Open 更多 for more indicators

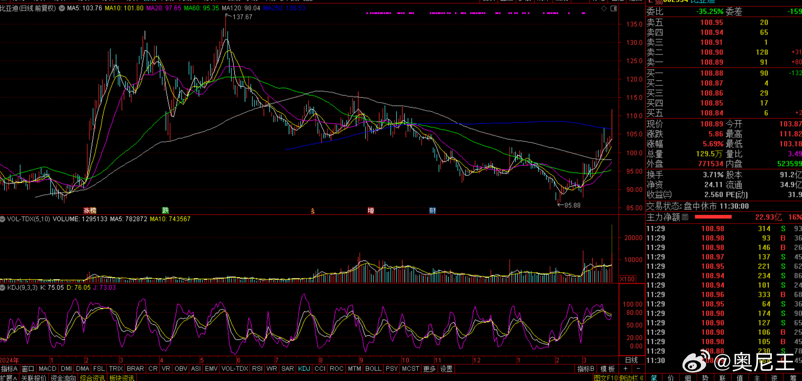tap(429, 369)
